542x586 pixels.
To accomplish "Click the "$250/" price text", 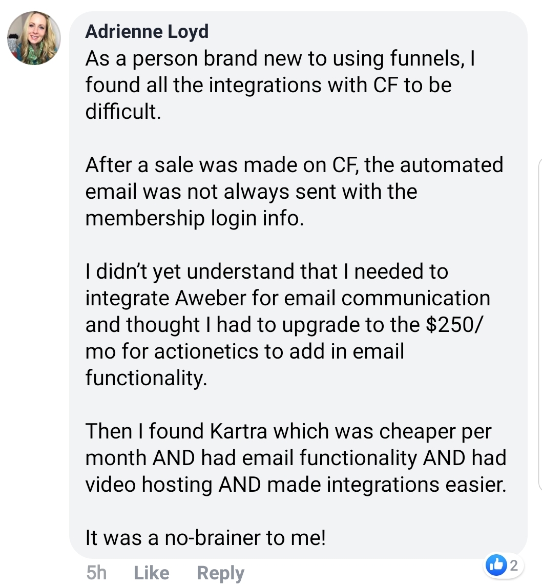I will pyautogui.click(x=453, y=325).
